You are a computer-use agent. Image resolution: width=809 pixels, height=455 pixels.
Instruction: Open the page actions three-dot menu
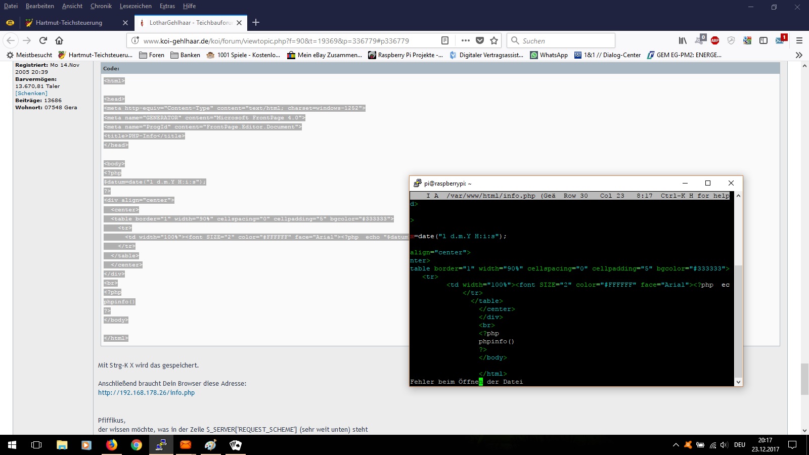466,40
